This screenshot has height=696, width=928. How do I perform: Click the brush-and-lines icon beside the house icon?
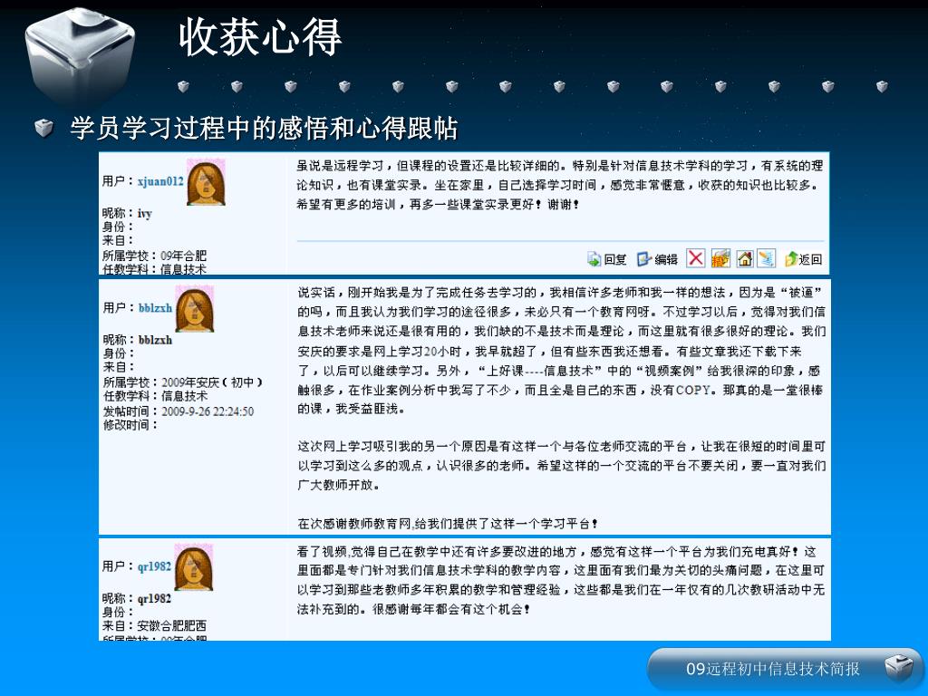point(767,258)
